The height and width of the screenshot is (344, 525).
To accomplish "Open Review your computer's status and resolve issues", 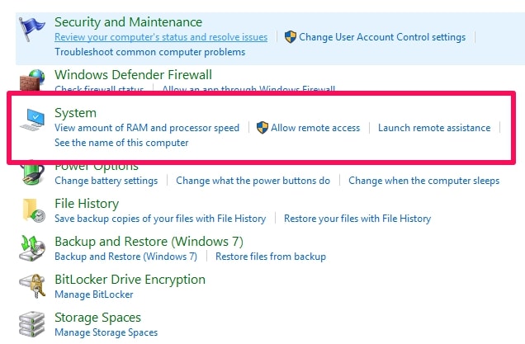I will pos(161,37).
